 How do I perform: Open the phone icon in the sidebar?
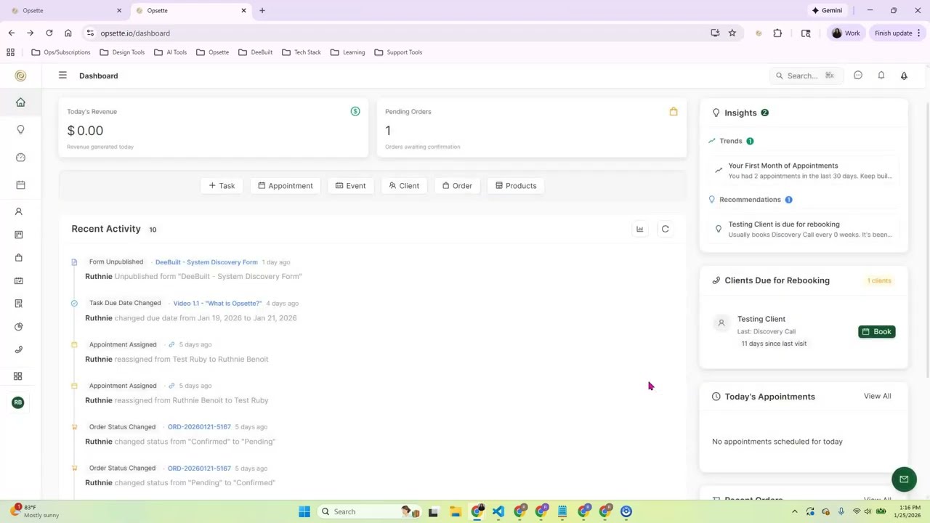[19, 349]
